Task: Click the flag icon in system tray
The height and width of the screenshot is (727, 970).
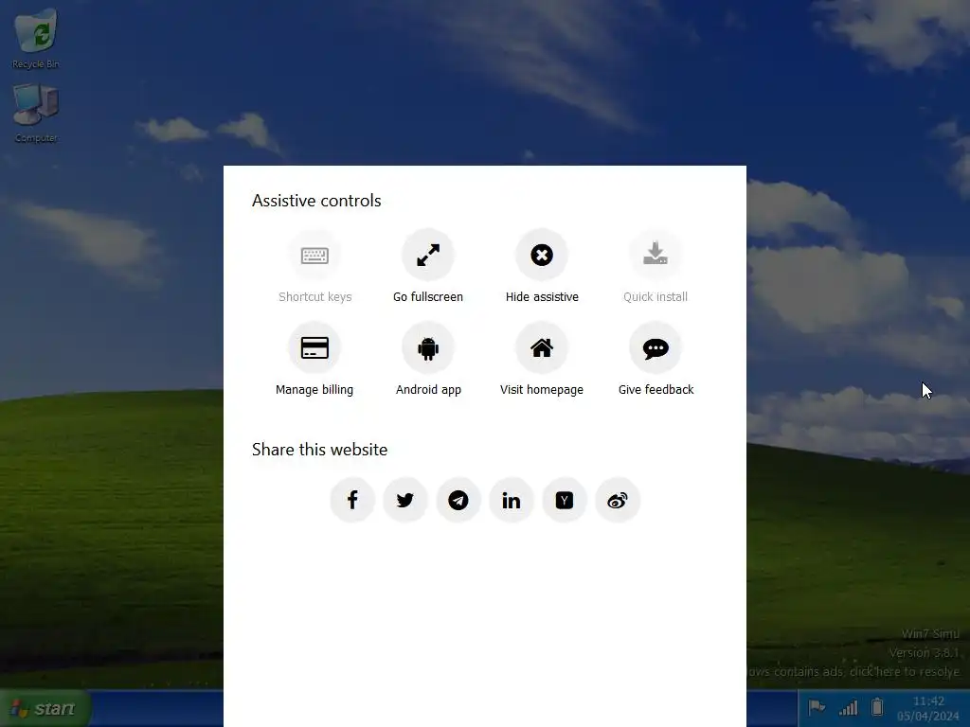Action: pos(817,706)
